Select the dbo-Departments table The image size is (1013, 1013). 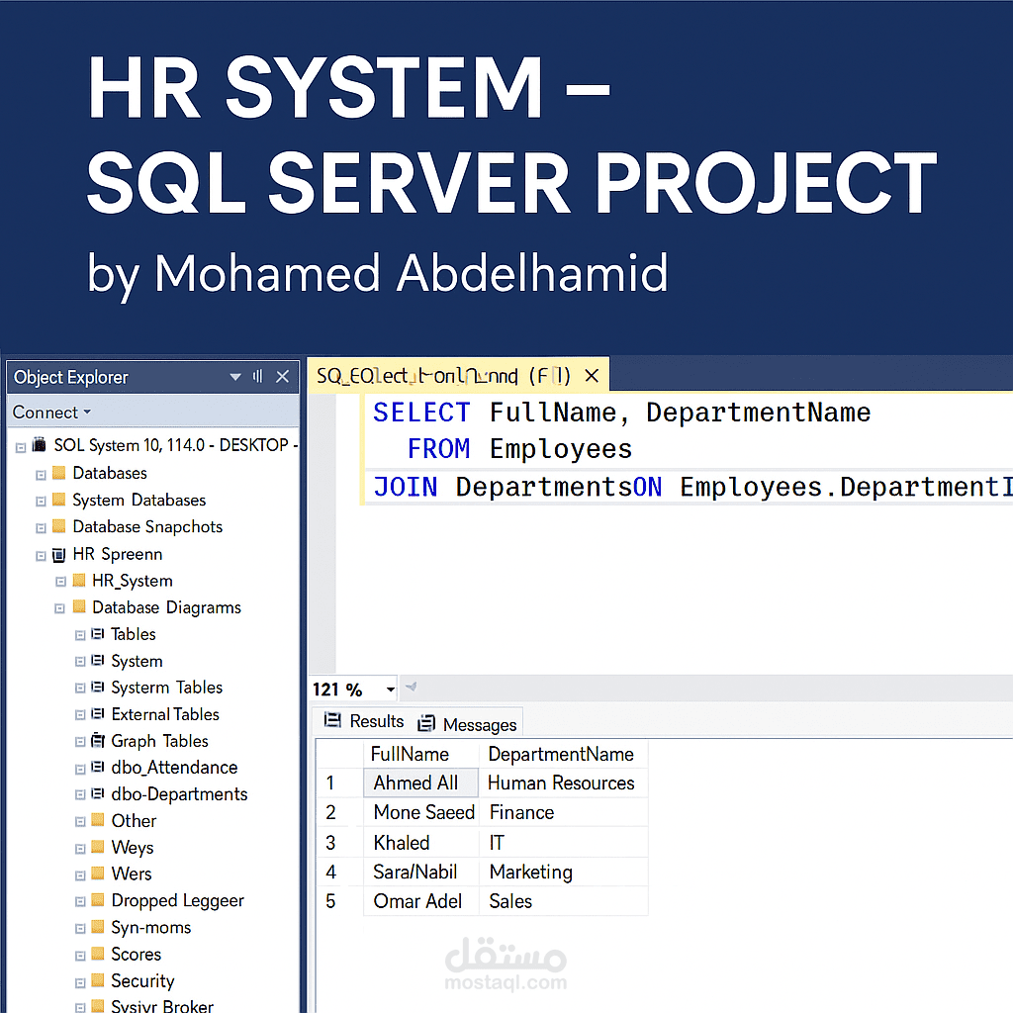(x=179, y=793)
